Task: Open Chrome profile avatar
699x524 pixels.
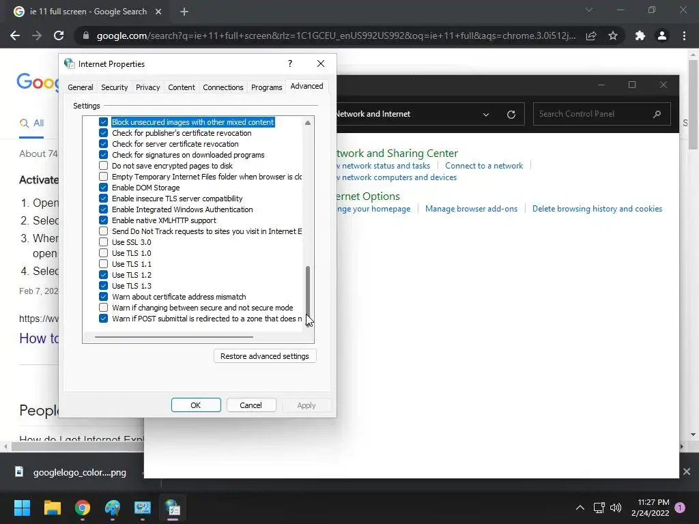Action: point(662,35)
